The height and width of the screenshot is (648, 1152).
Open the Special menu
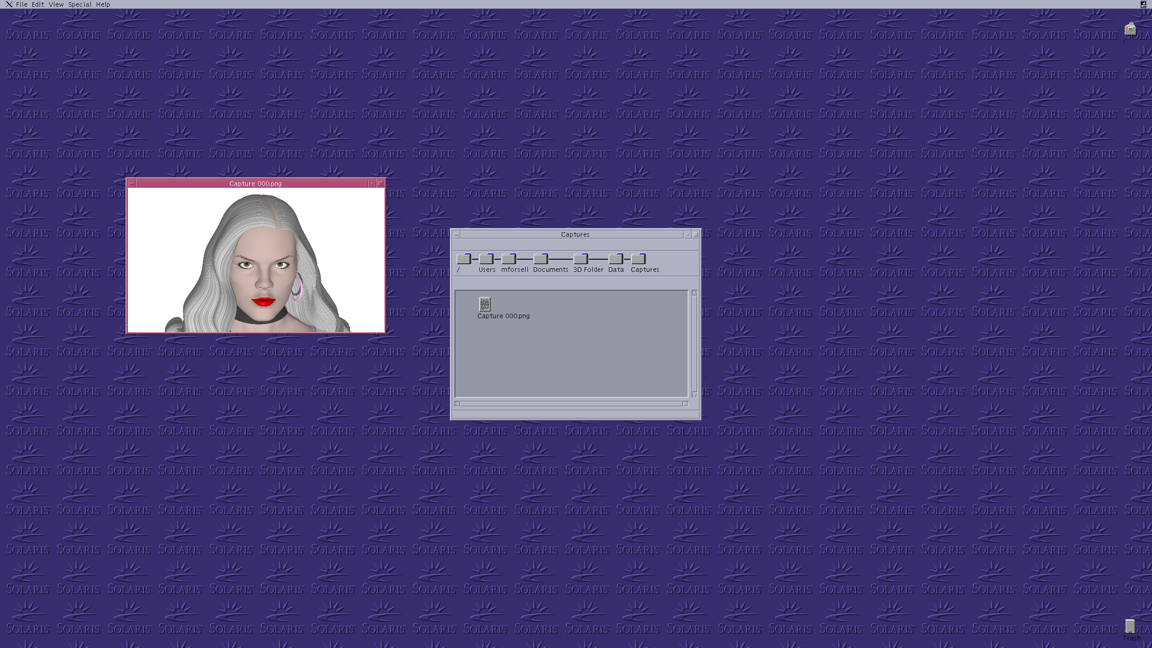tap(80, 4)
